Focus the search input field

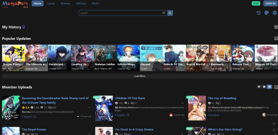tap(121, 13)
